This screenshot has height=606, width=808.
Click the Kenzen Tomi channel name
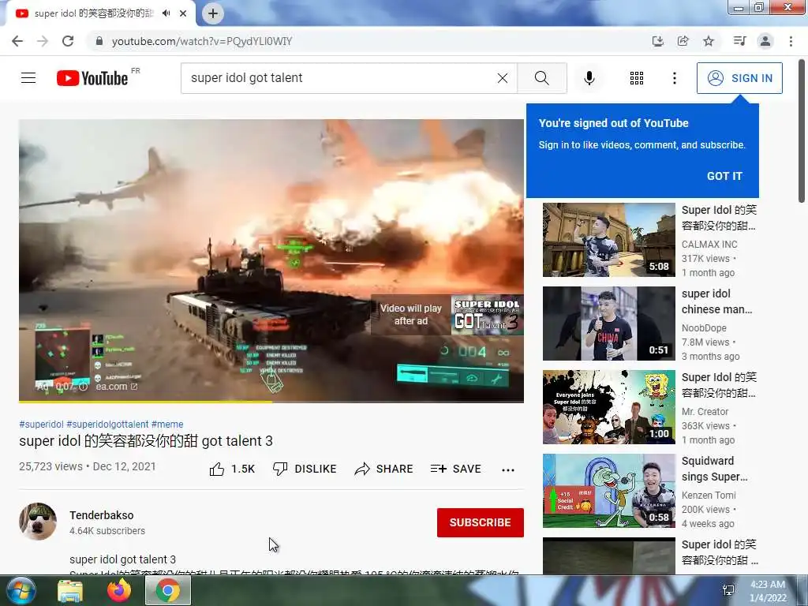(709, 496)
